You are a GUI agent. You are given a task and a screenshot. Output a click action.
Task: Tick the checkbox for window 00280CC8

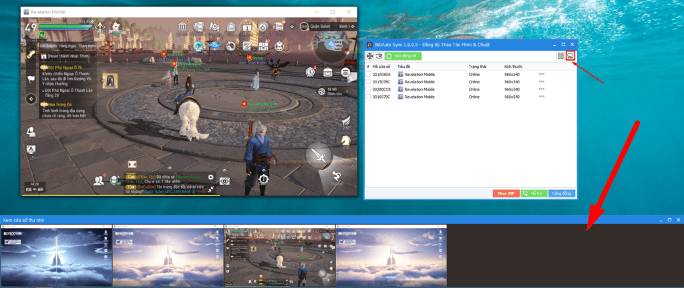368,89
